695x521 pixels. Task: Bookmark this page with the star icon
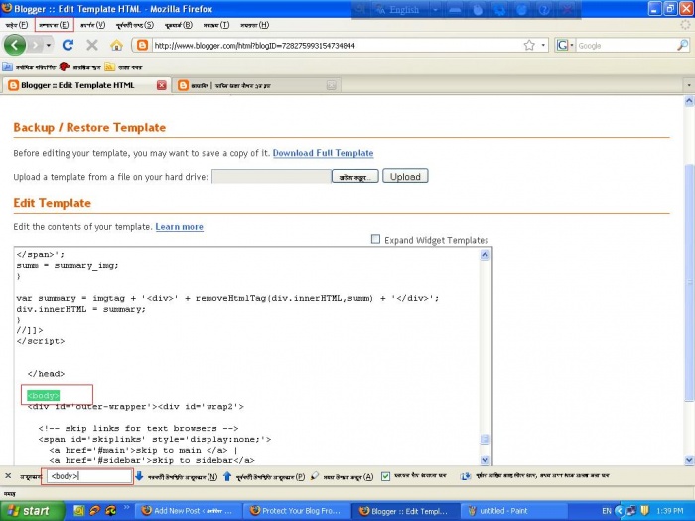(x=529, y=45)
